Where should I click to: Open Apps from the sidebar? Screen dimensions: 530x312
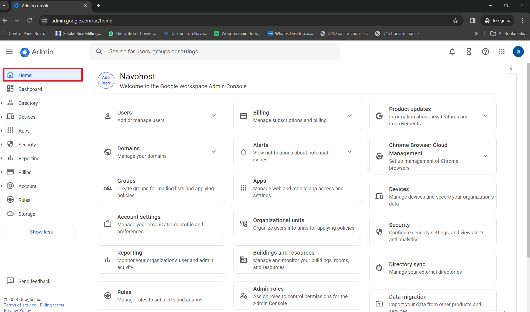click(x=43, y=131)
